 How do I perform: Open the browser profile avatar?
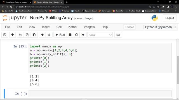(x=172, y=7)
